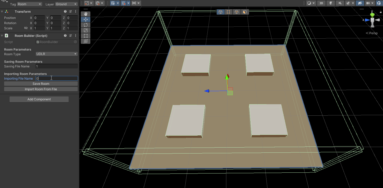Select the Scale tool

[85, 30]
